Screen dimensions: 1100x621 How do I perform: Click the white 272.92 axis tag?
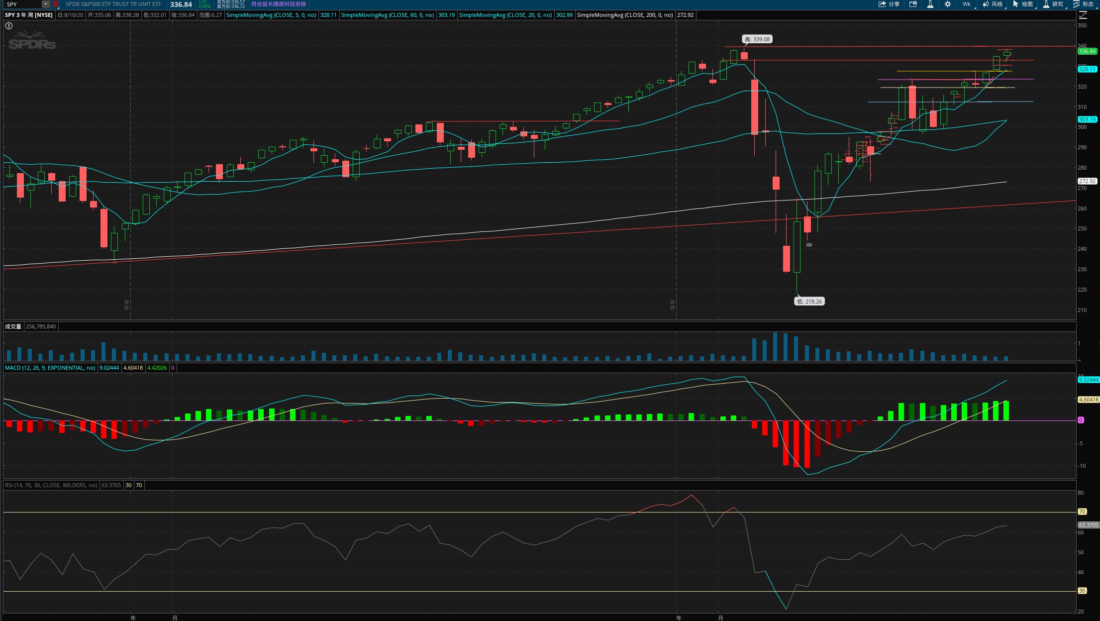[1087, 181]
